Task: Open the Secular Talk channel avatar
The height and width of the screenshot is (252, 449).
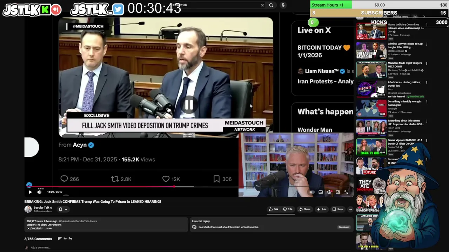Action: coord(28,209)
